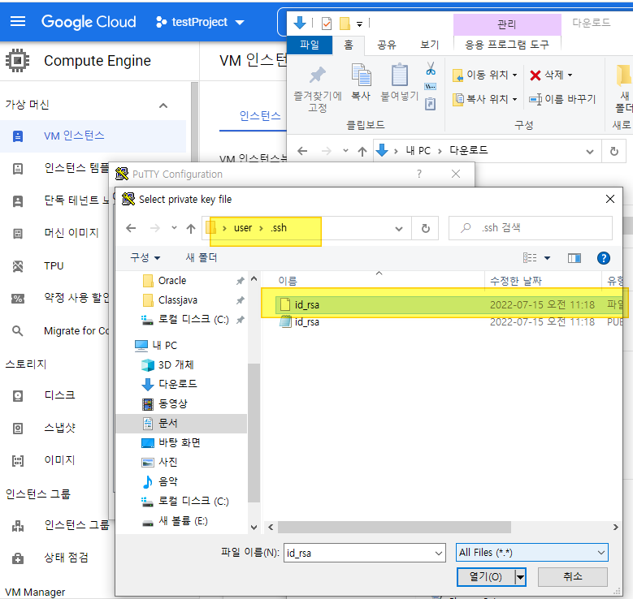Click the 복사 icon in the ribbon
This screenshot has width=633, height=599.
[x=361, y=75]
